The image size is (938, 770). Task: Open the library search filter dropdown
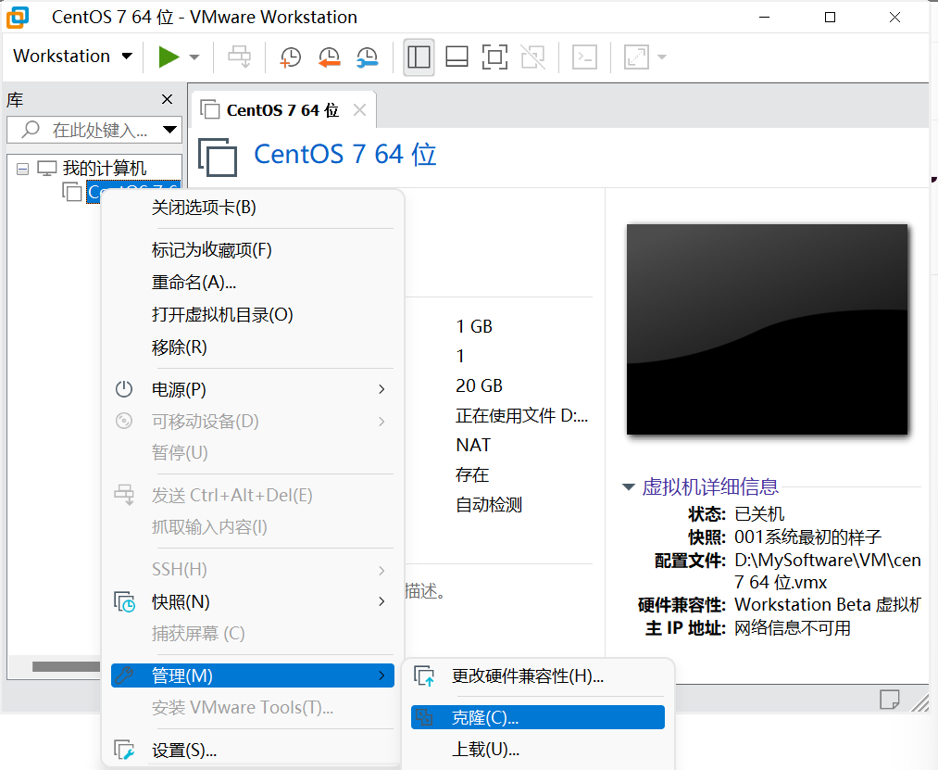169,130
